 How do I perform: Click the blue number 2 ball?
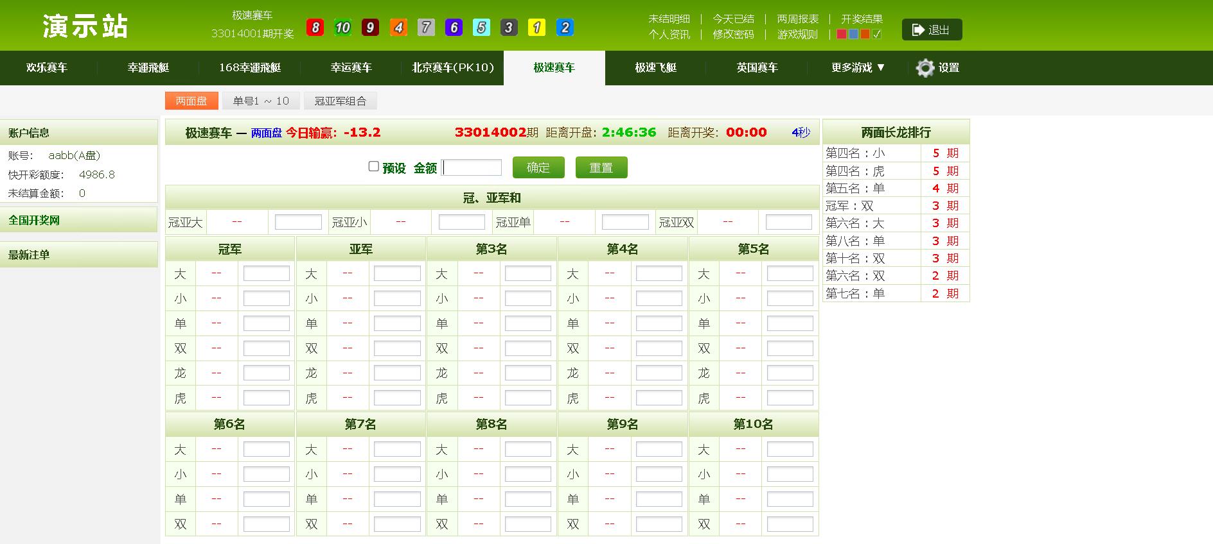click(565, 28)
